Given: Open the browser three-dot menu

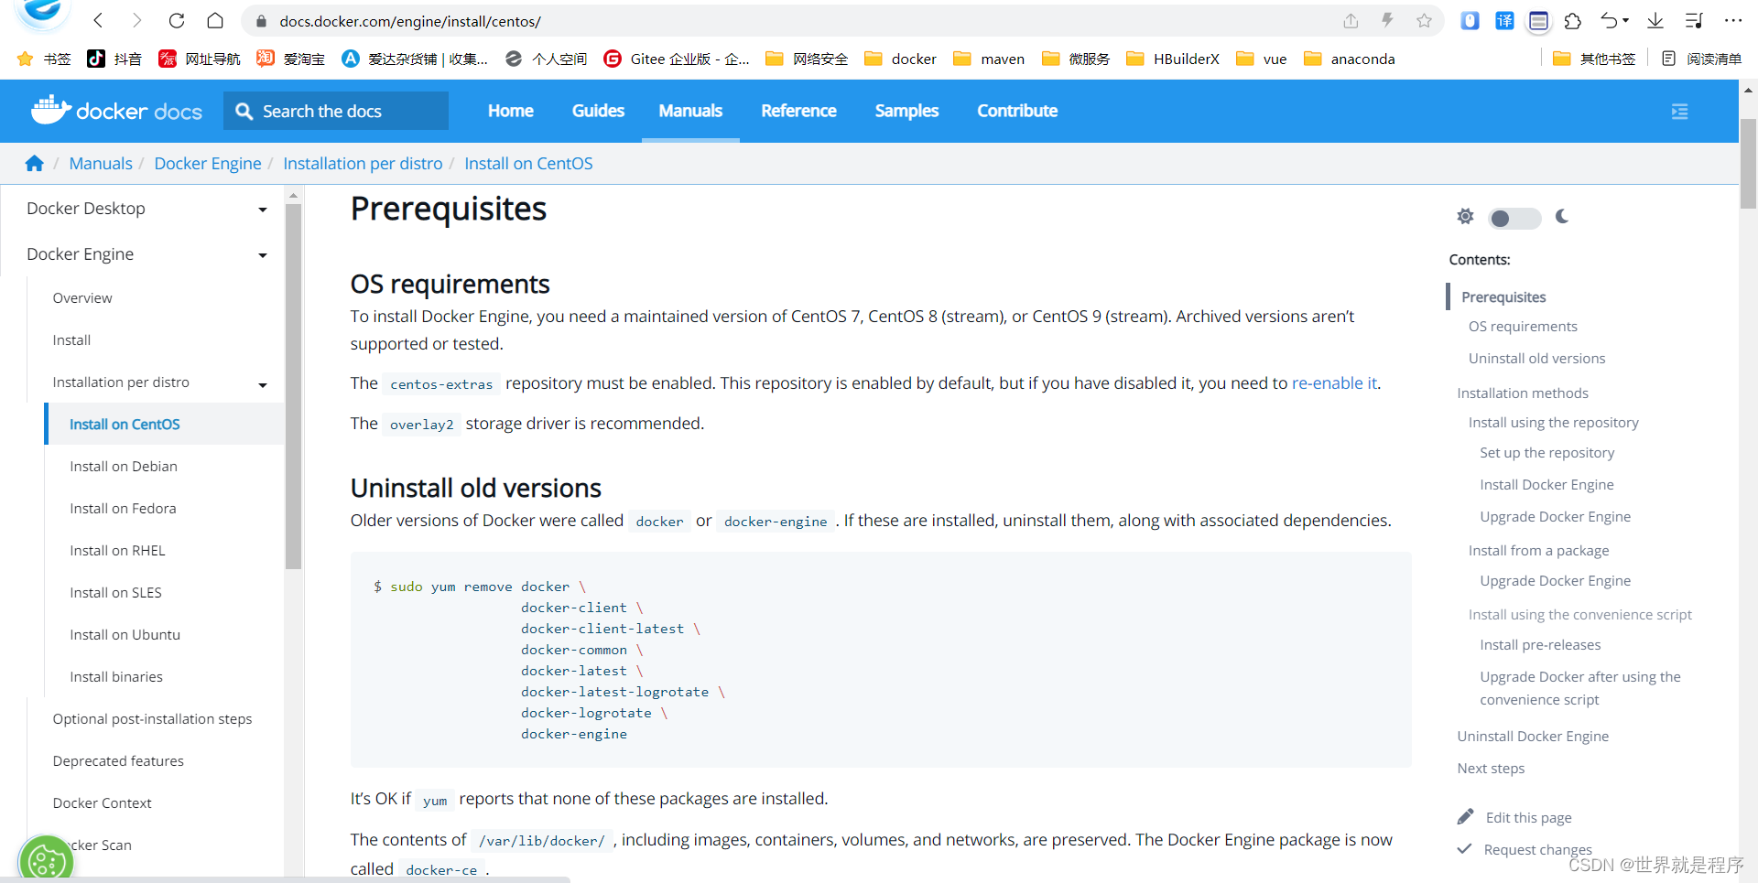Looking at the screenshot, I should click(x=1733, y=20).
